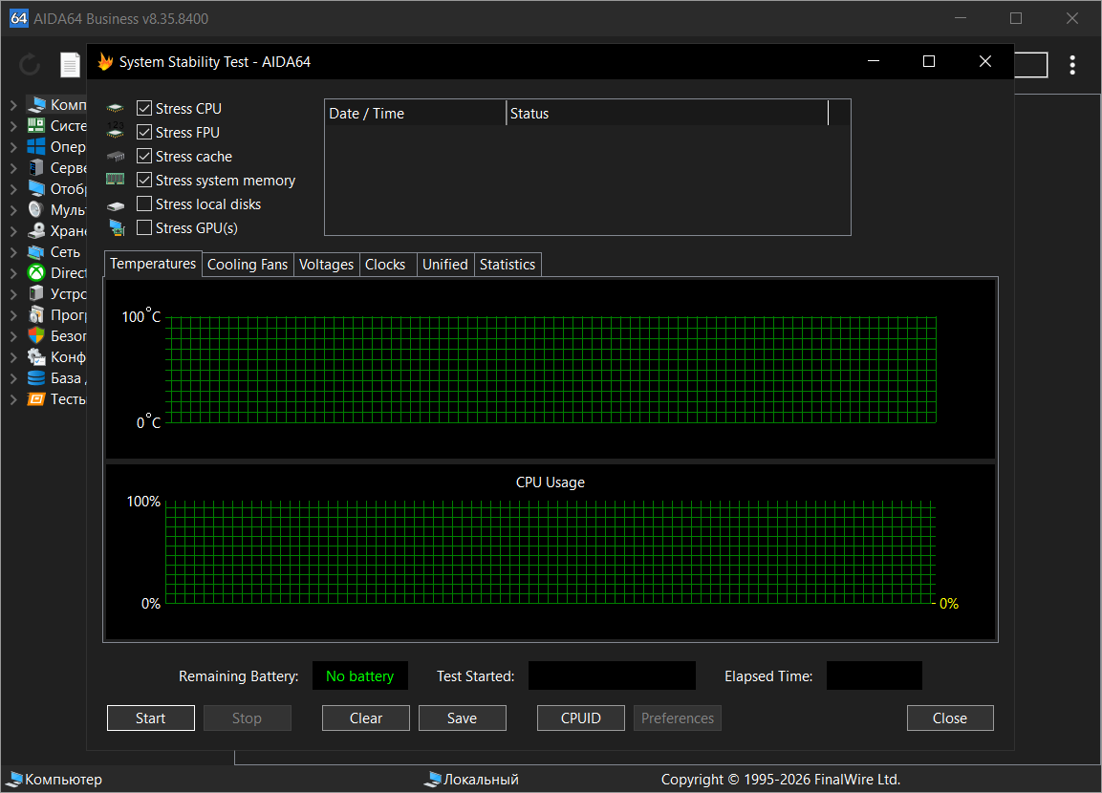Select the devices icon for Устро item
This screenshot has width=1102, height=793.
point(36,293)
